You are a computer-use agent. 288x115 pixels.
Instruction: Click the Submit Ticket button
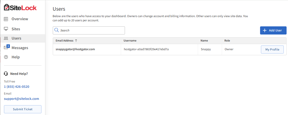[x=23, y=109]
